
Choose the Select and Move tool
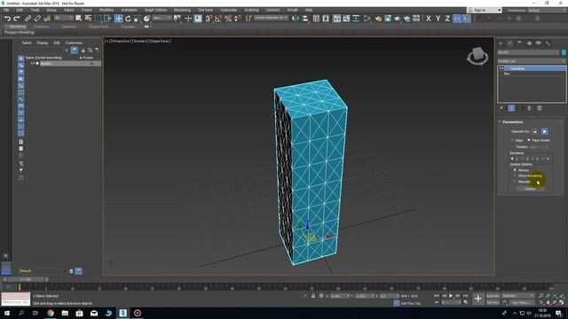click(118, 19)
